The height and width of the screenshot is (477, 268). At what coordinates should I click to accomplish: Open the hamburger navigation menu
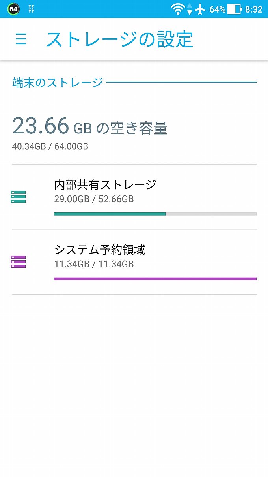21,39
